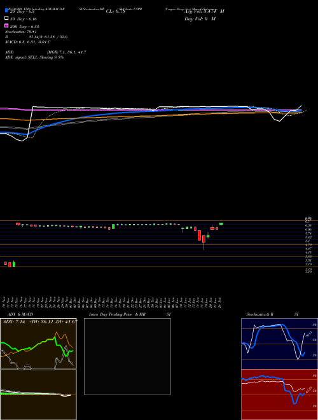Click the red-background RSI chart
This screenshot has width=318, height=420.
(279, 395)
